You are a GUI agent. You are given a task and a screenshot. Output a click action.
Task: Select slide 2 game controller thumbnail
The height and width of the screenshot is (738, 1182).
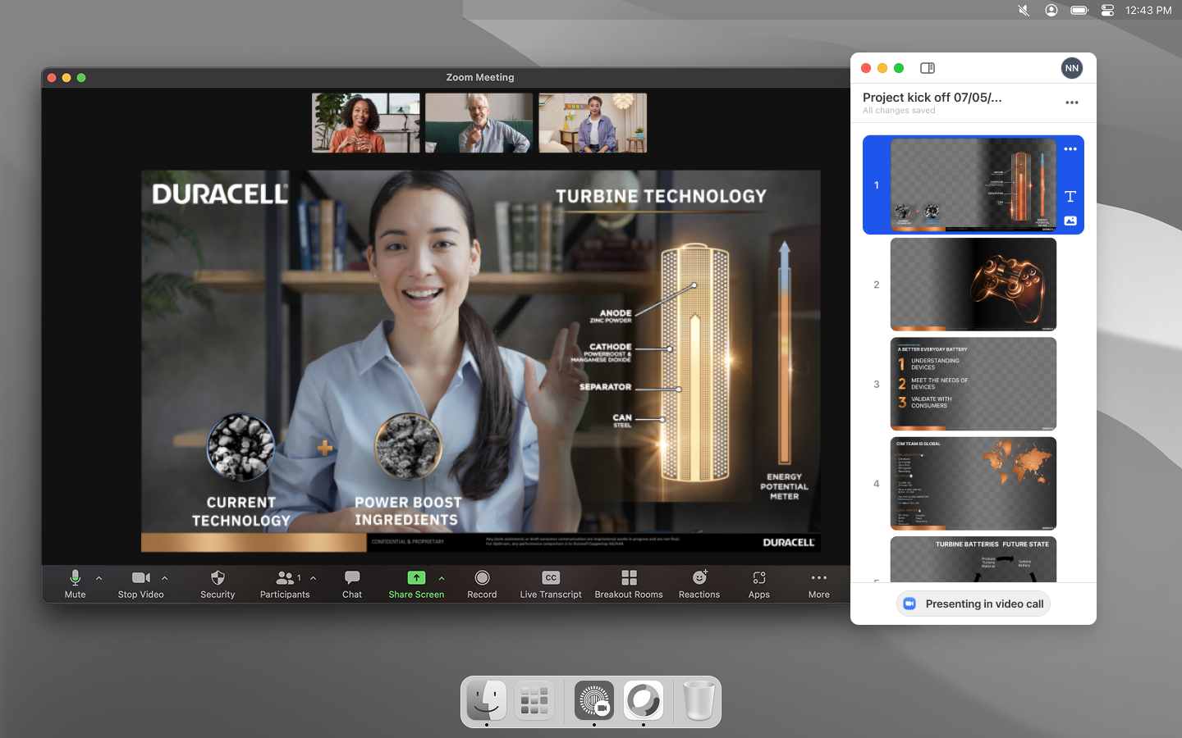(974, 285)
